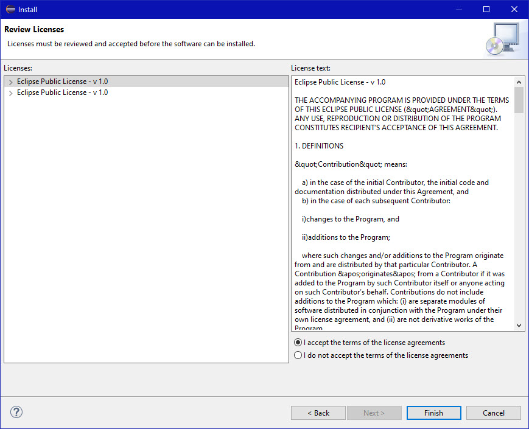Go back with the Back button
The width and height of the screenshot is (529, 429).
(x=318, y=413)
